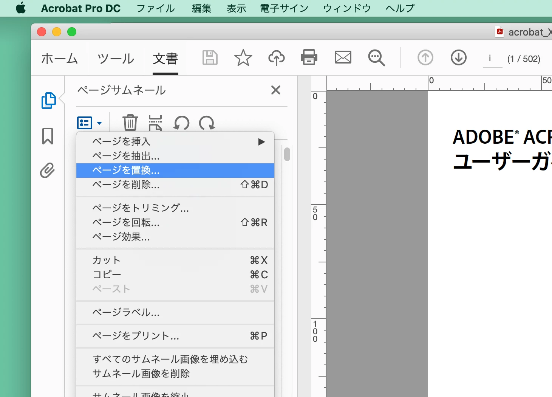This screenshot has height=397, width=552.
Task: Open ページラベル... dialog
Action: click(x=175, y=312)
